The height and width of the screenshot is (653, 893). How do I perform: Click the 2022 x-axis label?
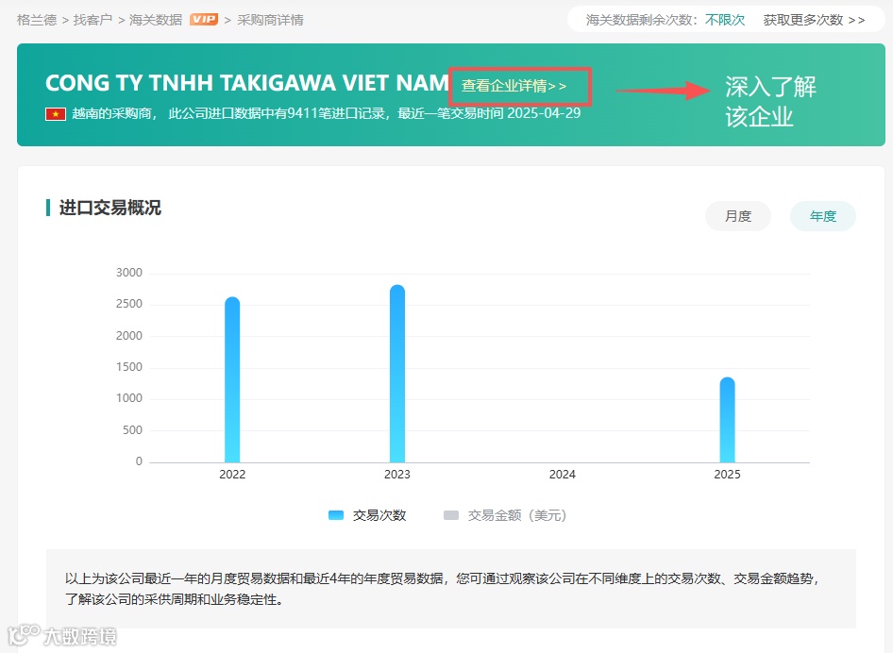pos(232,475)
